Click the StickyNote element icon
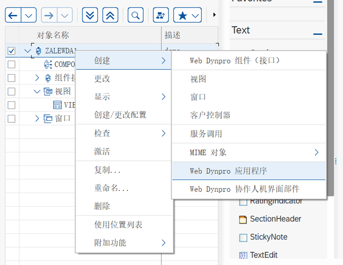This screenshot has width=343, height=265. pyautogui.click(x=243, y=238)
